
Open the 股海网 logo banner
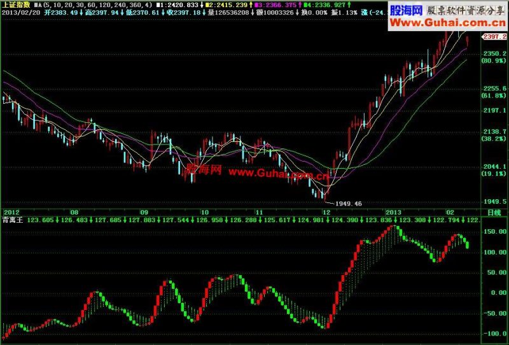407,10
